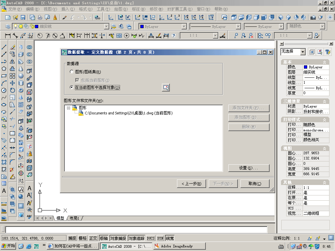Switch to the 布局1 layout tab
This screenshot has height=251, width=335.
74,218
